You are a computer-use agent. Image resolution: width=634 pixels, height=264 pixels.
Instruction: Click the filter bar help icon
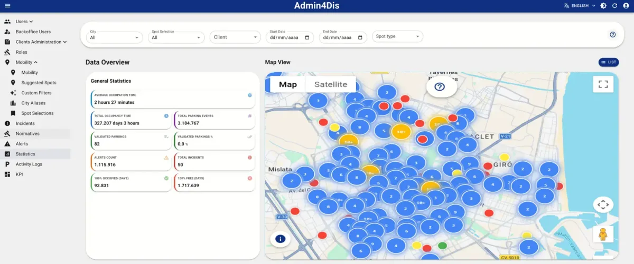click(613, 34)
